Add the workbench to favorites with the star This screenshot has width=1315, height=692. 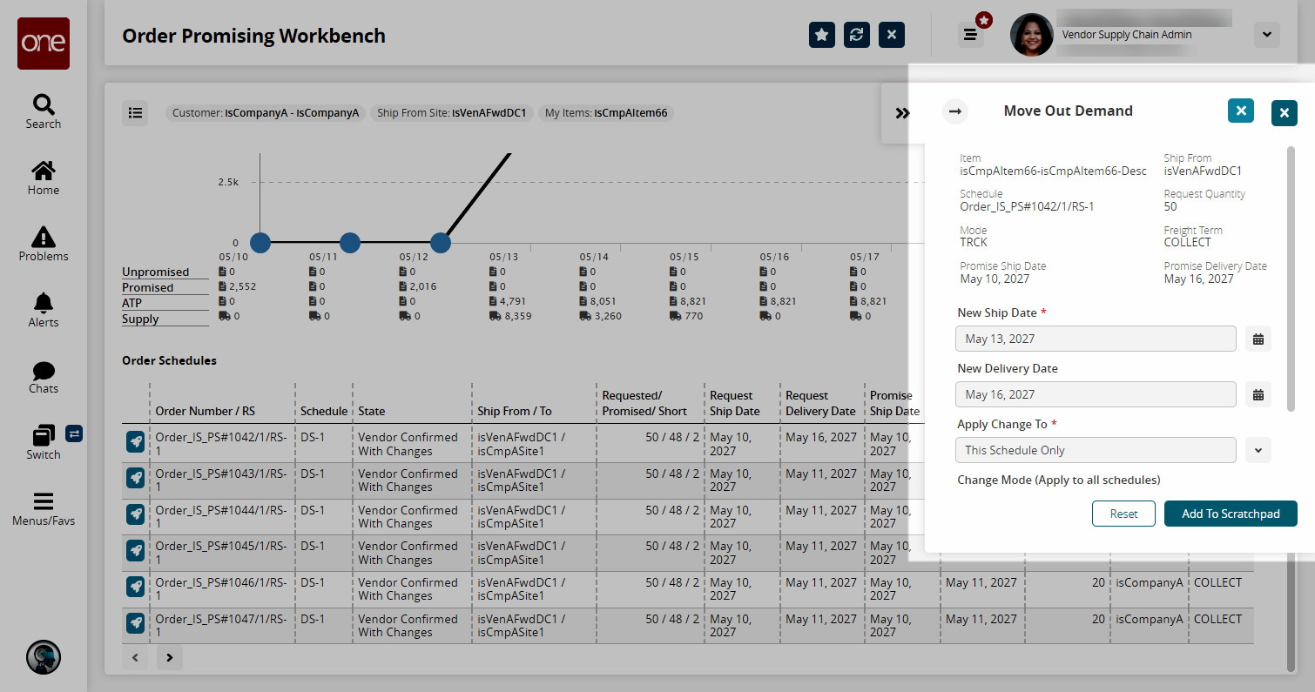[x=822, y=35]
